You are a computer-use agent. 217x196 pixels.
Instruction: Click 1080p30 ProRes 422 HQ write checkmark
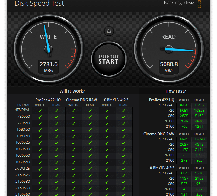tap(40, 150)
